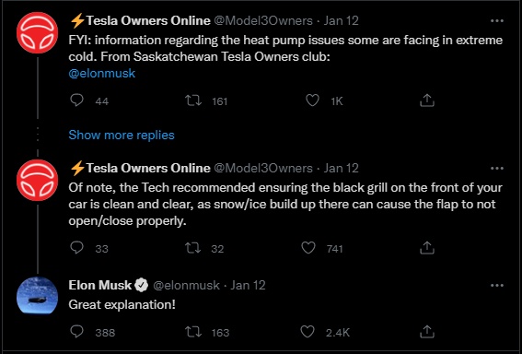The image size is (522, 354).
Task: Retweet Elon Musk's reply with 163 retweets
Action: (193, 332)
